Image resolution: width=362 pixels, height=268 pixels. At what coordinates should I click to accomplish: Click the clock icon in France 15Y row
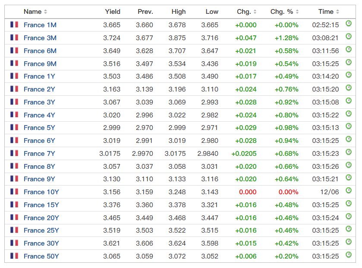click(x=349, y=203)
